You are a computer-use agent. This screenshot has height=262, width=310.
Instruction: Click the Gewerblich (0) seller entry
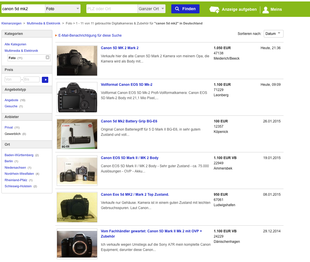pos(15,134)
